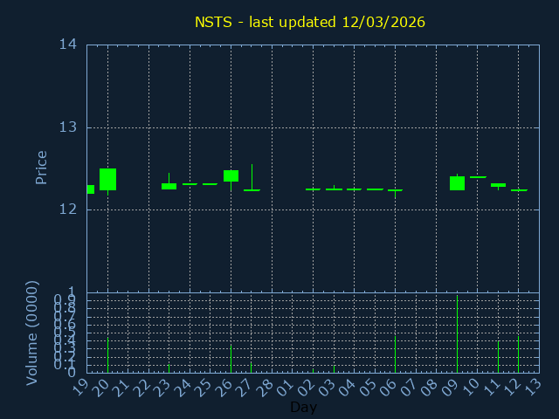The width and height of the screenshot is (559, 419).
Task: Select the tallest volume bar at day 09
Action: coord(457,333)
